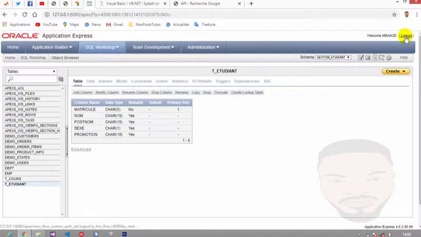The height and width of the screenshot is (237, 421).
Task: Click the Download link below the table
Action: pyautogui.click(x=81, y=149)
